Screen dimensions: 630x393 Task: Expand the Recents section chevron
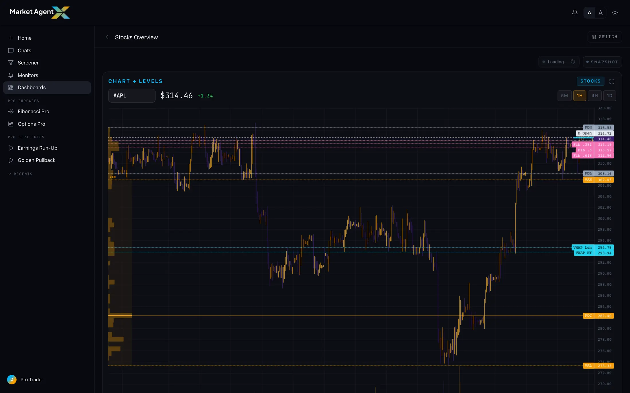10,174
